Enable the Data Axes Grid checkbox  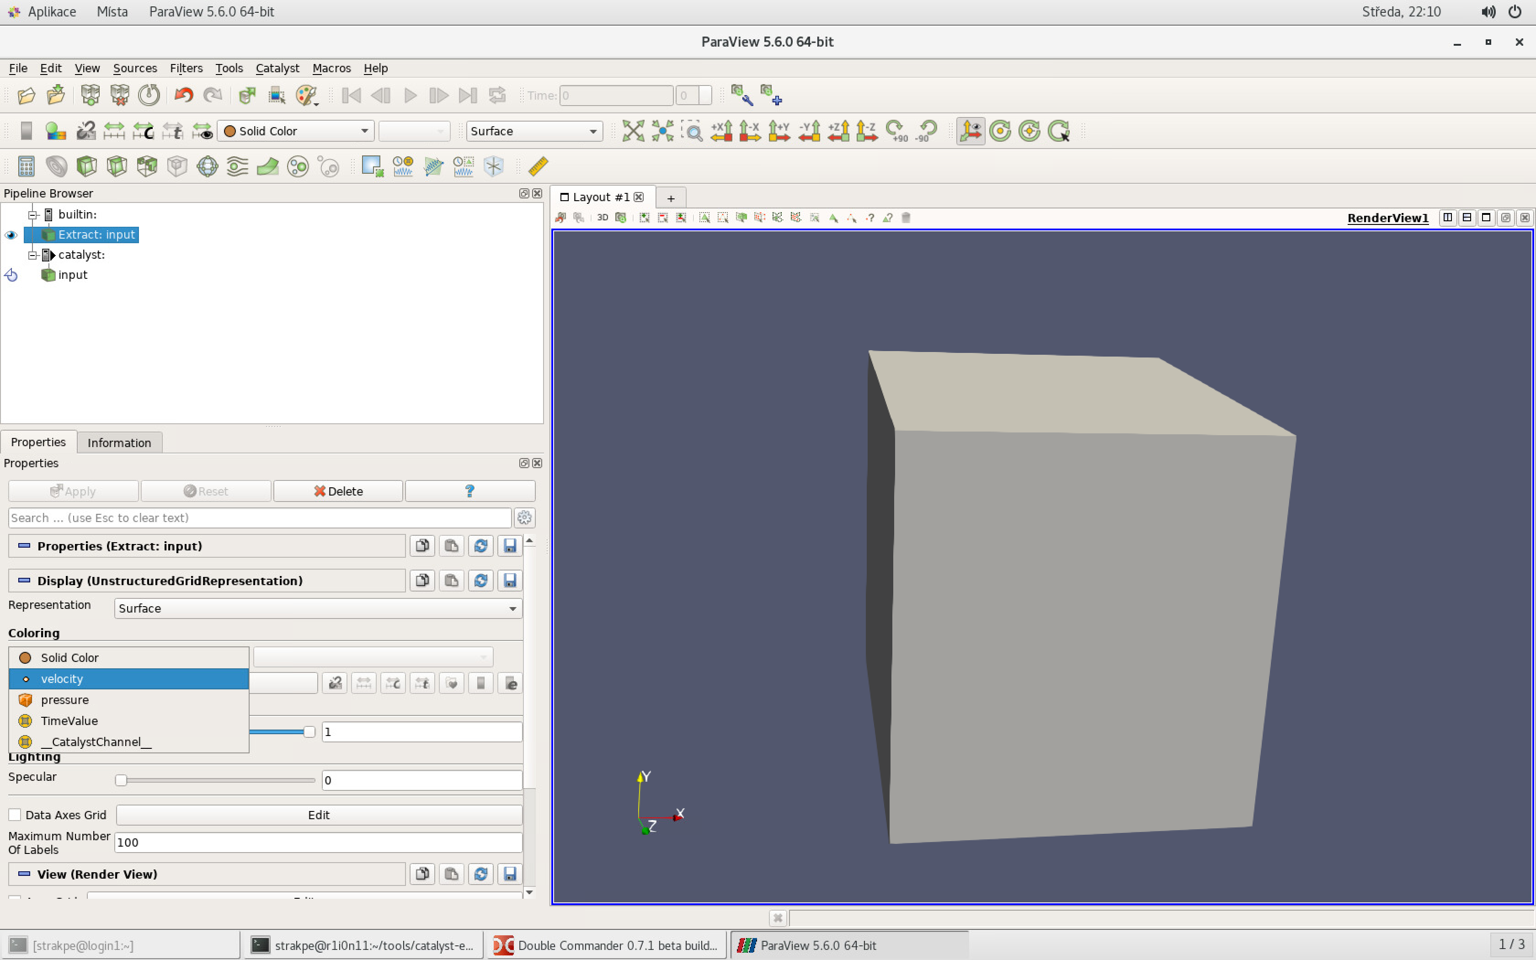point(15,815)
